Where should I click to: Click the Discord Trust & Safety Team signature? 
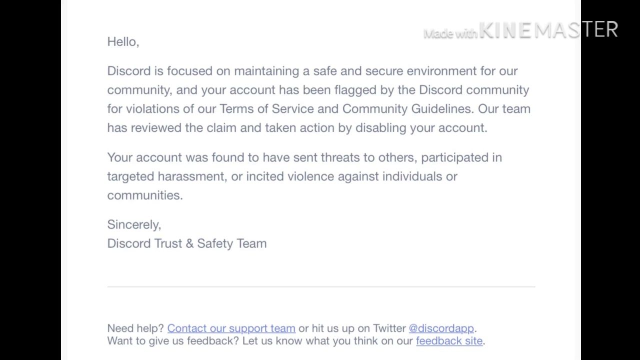(186, 243)
